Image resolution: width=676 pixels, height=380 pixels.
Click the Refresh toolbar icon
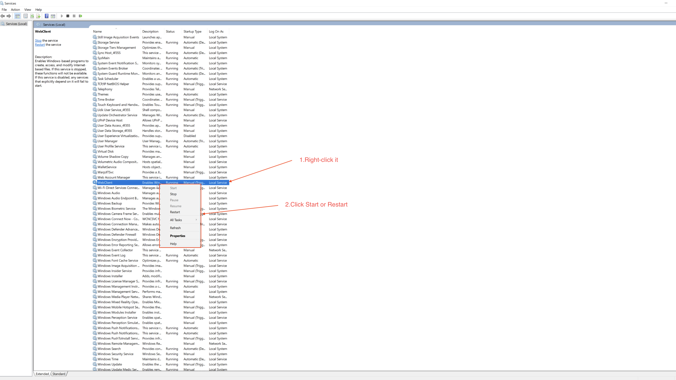point(32,16)
